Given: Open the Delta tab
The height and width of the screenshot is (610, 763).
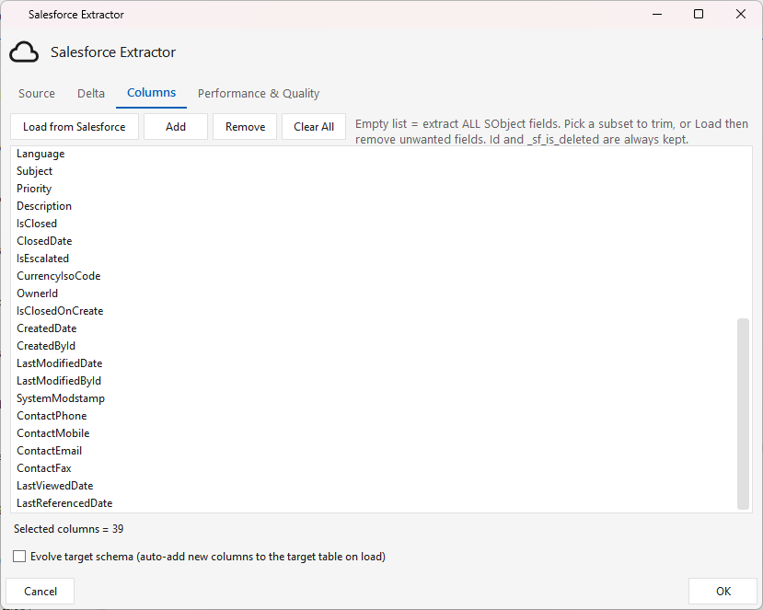Looking at the screenshot, I should (91, 94).
